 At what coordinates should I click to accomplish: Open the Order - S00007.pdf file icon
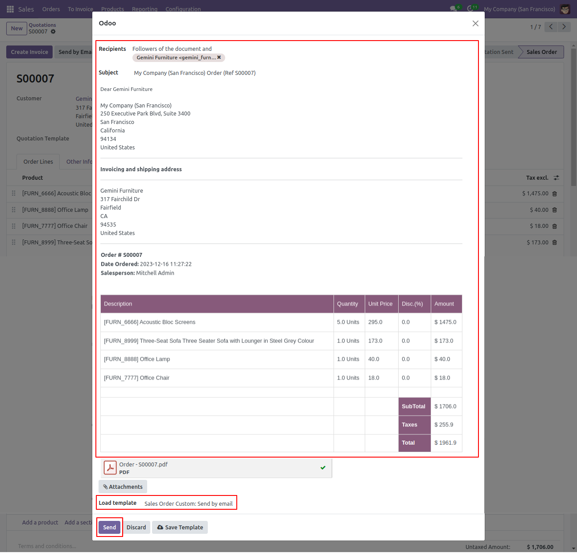(x=110, y=468)
